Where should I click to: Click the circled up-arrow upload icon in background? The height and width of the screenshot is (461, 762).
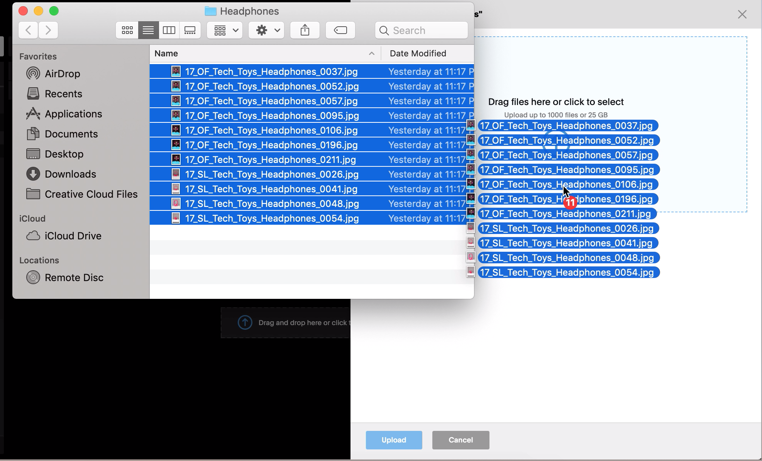coord(245,322)
